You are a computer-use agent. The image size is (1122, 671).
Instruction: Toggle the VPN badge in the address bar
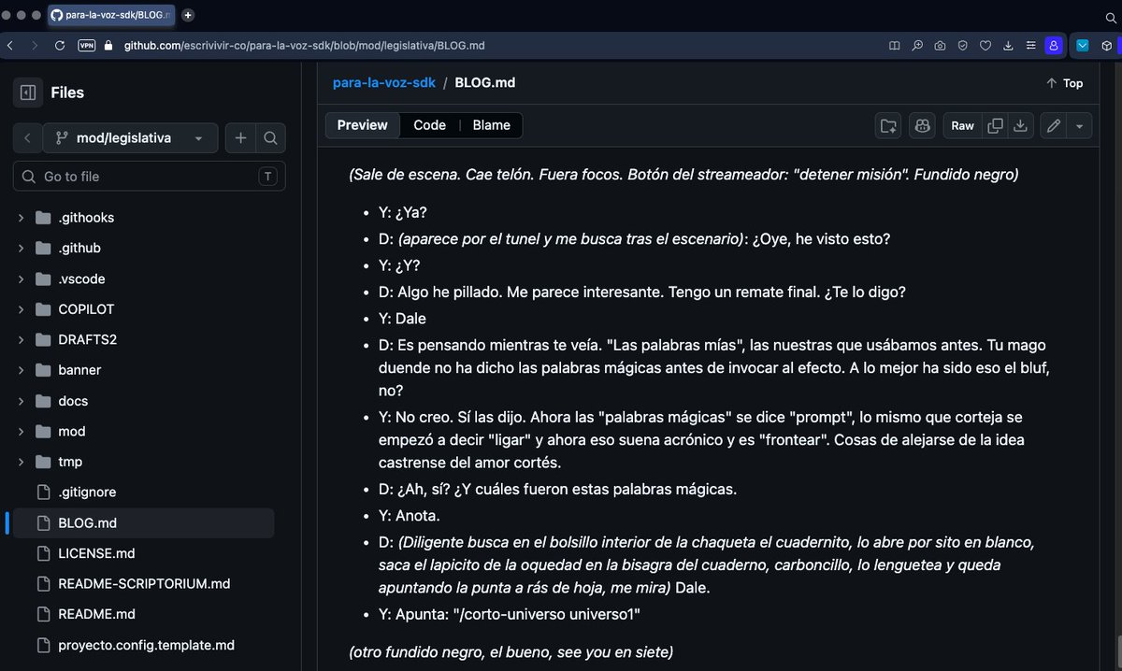[87, 45]
